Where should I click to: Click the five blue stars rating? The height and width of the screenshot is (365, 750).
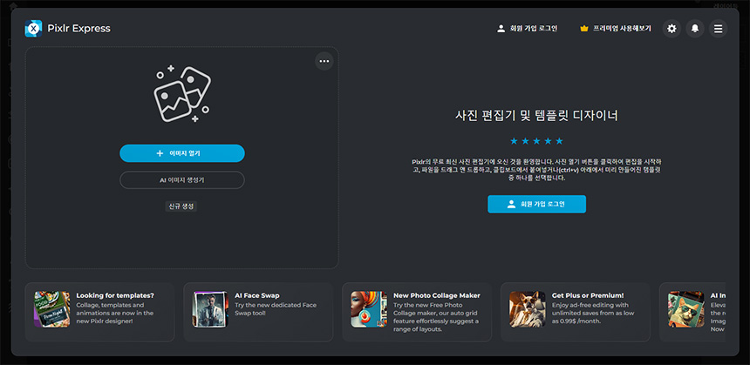(536, 141)
